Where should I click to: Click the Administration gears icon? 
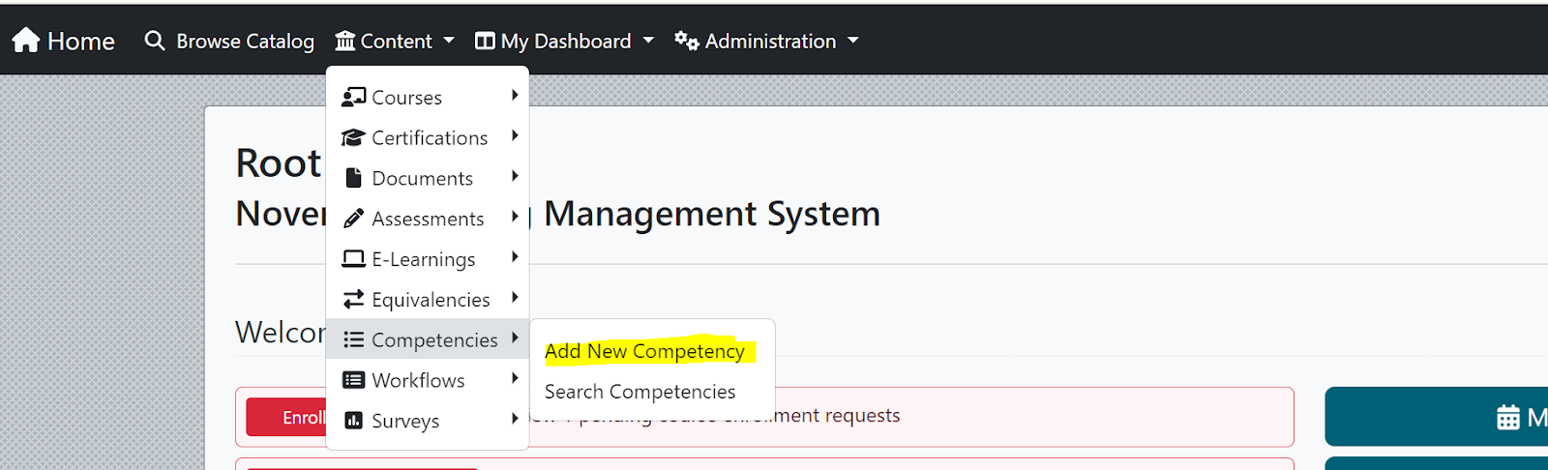tap(687, 41)
